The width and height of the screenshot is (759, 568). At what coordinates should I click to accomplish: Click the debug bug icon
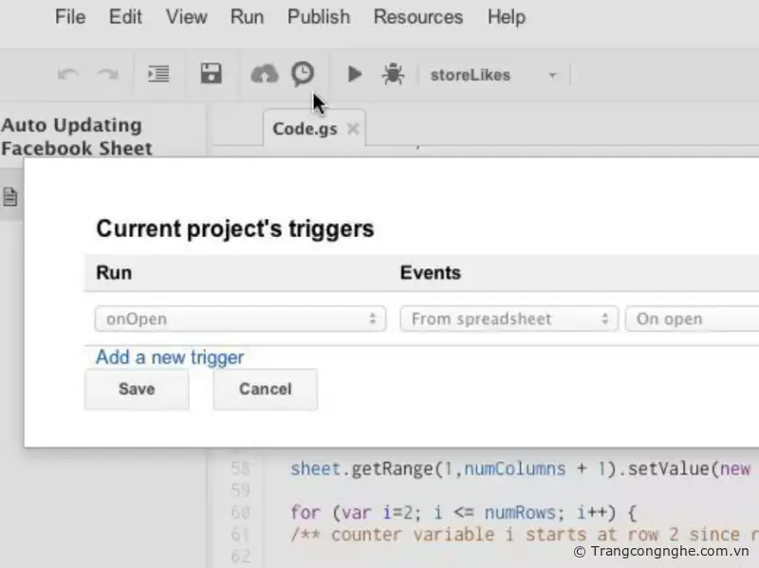[x=393, y=74]
